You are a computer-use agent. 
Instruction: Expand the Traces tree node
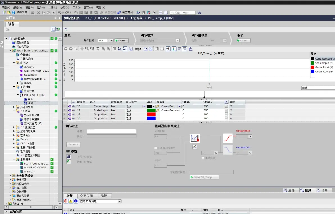pos(14,139)
